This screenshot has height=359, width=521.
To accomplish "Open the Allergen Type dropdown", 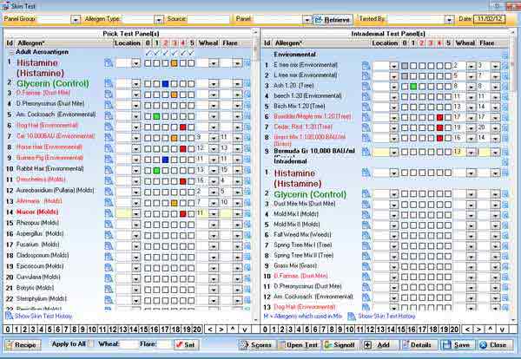I will (159, 20).
